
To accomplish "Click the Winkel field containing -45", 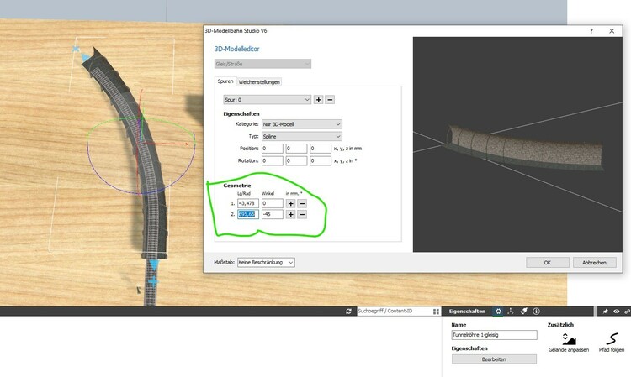I will click(271, 214).
